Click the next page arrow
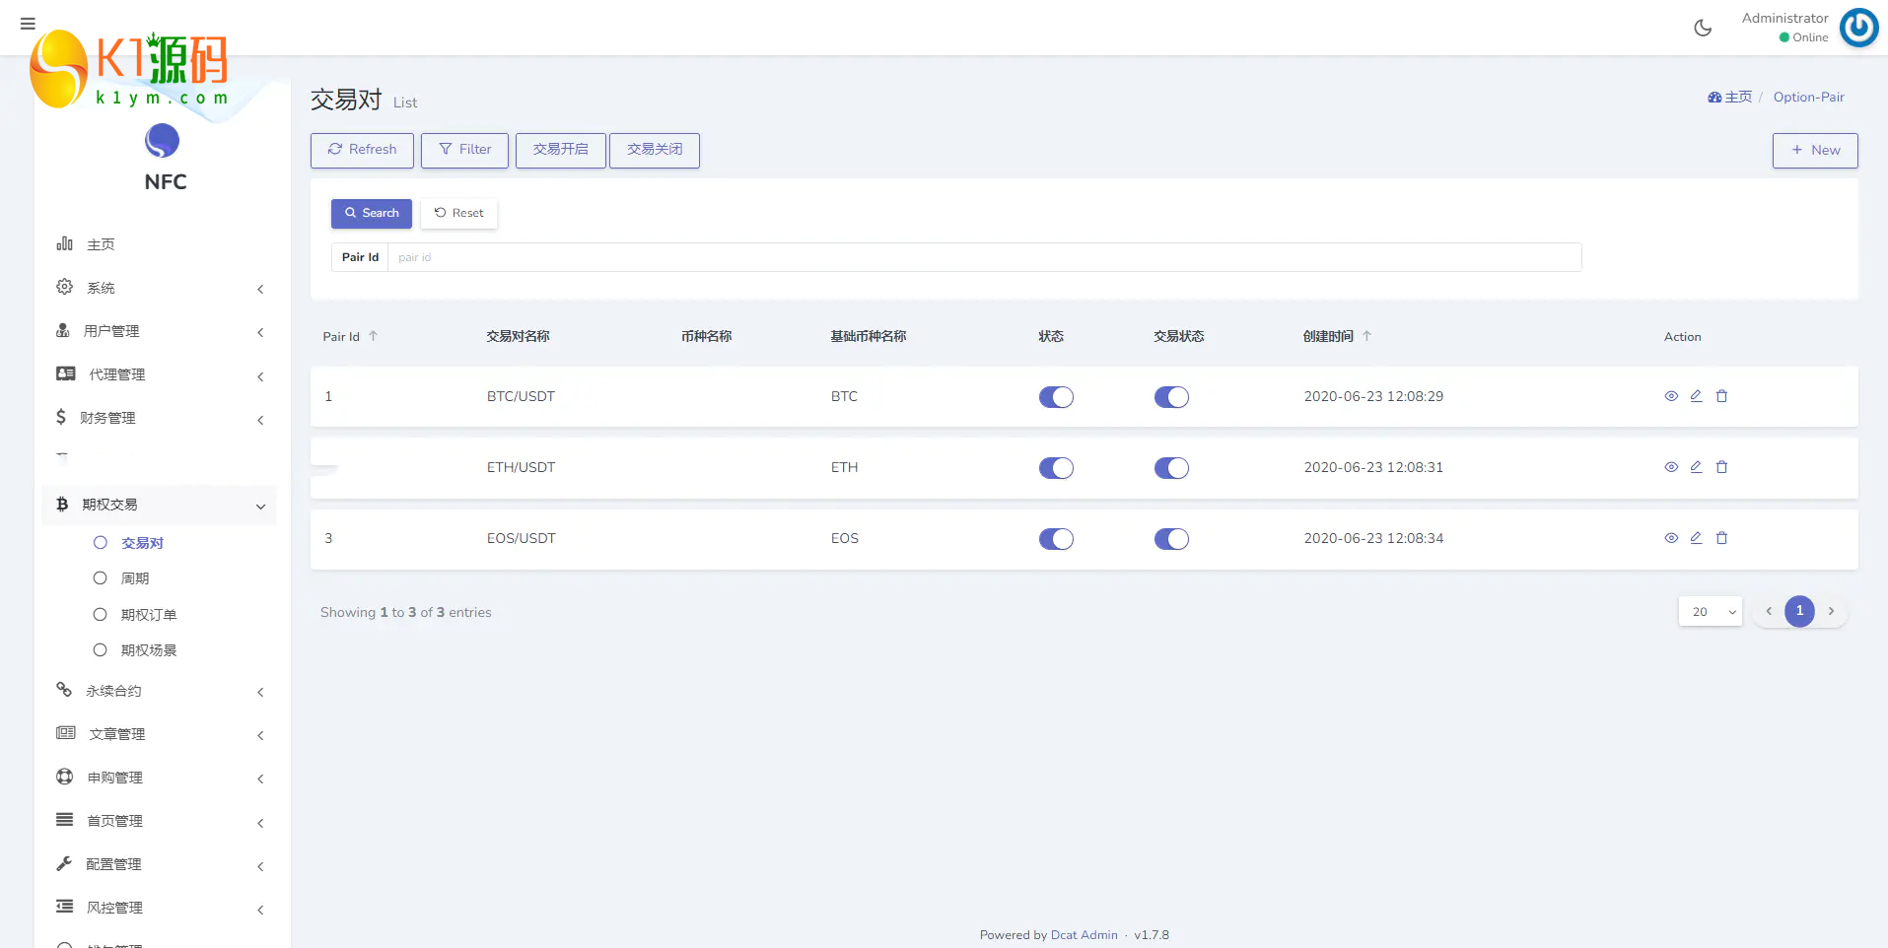 pos(1831,611)
